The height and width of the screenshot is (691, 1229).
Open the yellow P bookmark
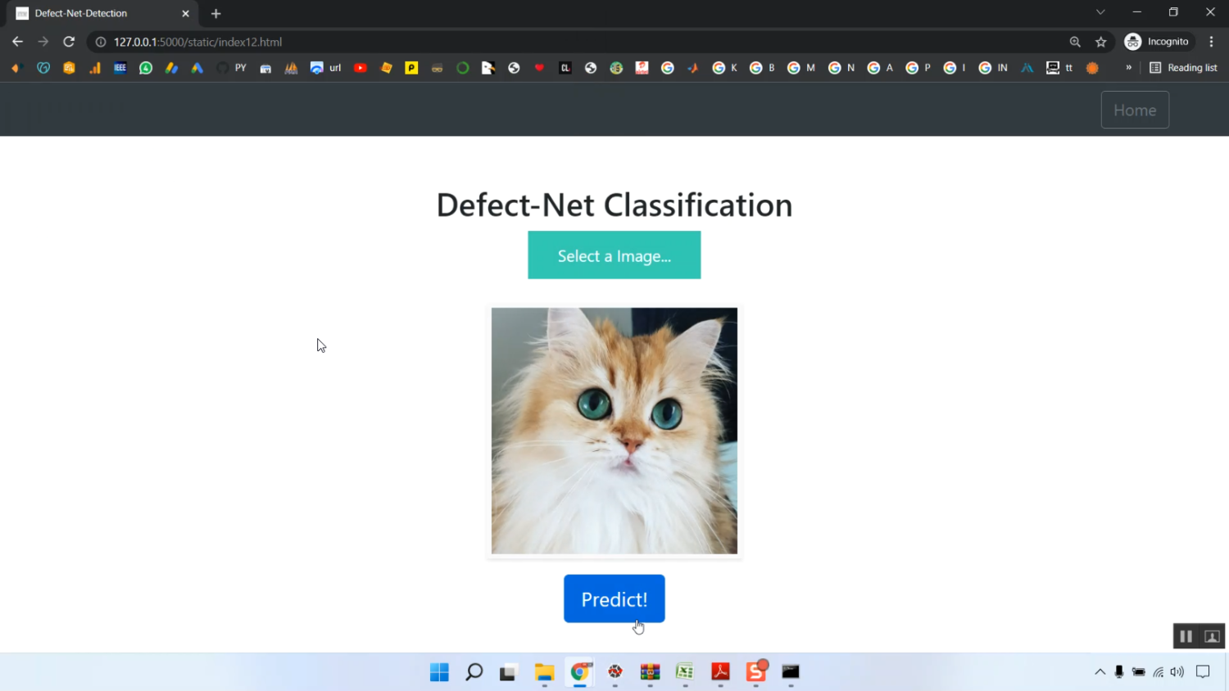[412, 68]
